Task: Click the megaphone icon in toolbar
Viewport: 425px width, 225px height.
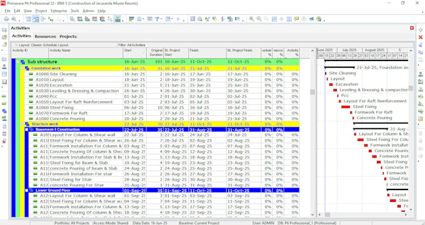Action: 311,19
